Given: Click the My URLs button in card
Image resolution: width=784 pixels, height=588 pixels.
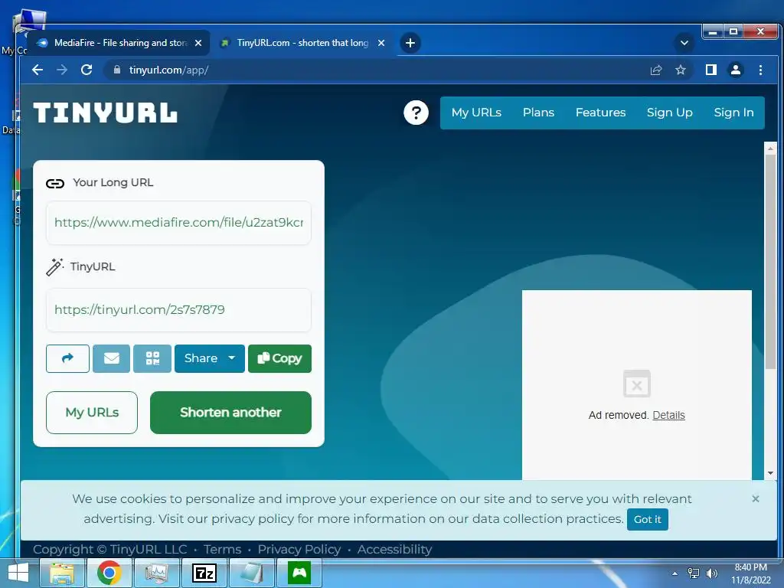Looking at the screenshot, I should 92,413.
